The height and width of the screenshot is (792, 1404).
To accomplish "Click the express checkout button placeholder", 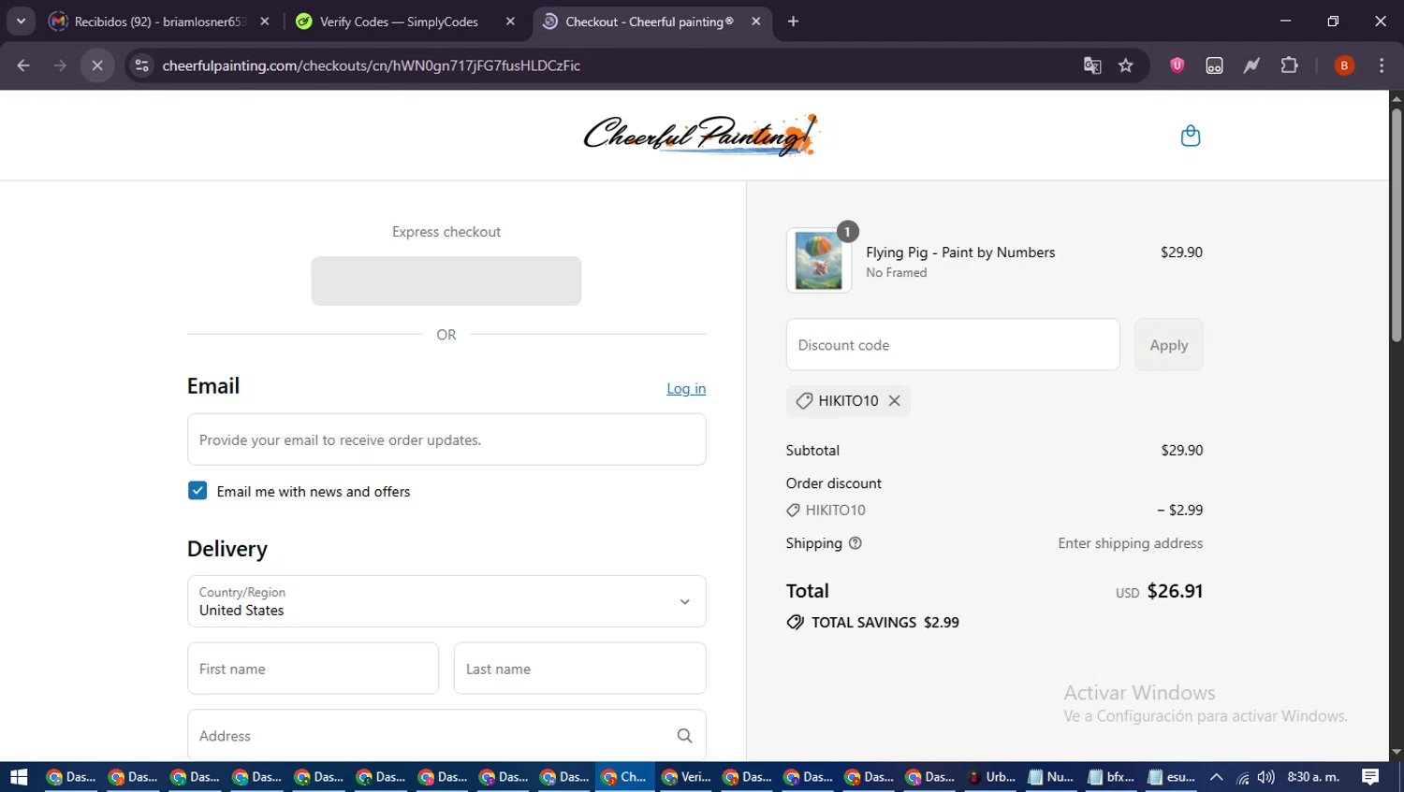I will point(446,281).
